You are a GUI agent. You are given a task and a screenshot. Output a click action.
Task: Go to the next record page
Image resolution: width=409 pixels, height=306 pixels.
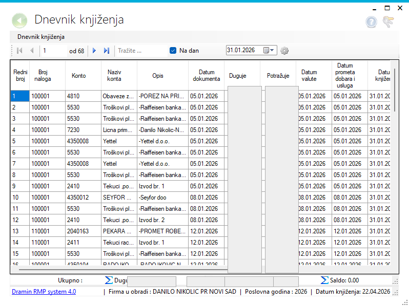coord(94,51)
